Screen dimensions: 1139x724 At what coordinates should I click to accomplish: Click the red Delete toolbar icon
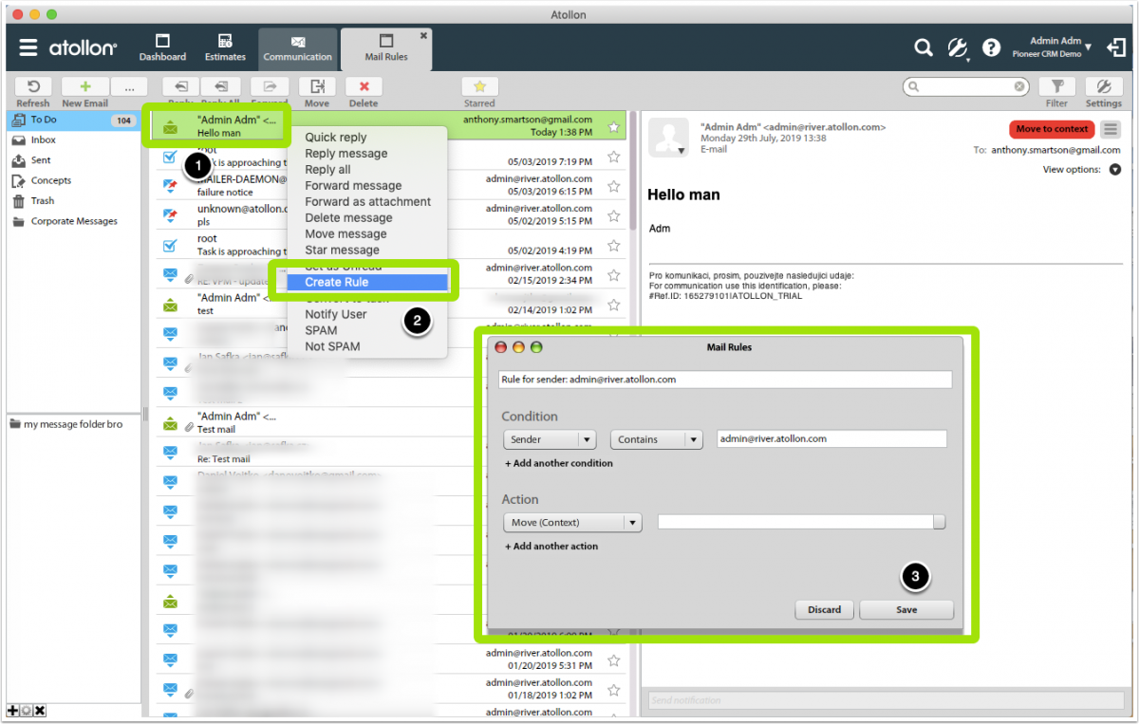tap(364, 86)
